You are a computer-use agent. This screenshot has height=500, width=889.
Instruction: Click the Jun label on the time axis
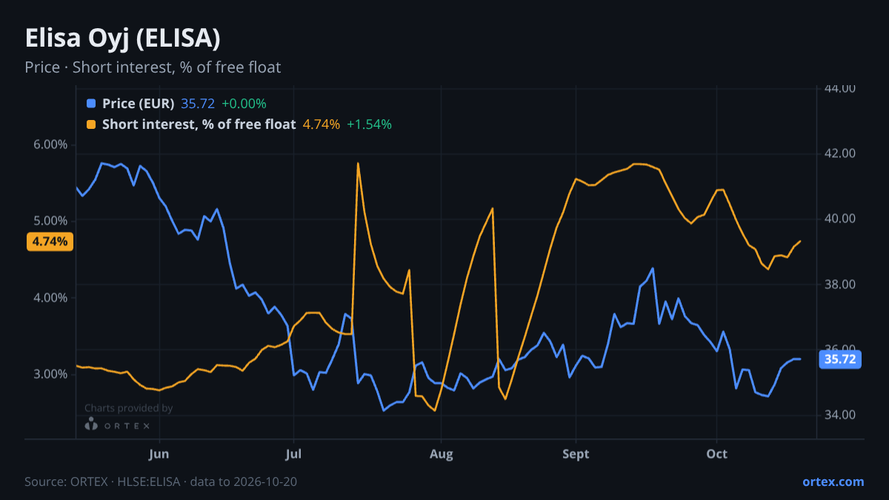click(x=159, y=454)
